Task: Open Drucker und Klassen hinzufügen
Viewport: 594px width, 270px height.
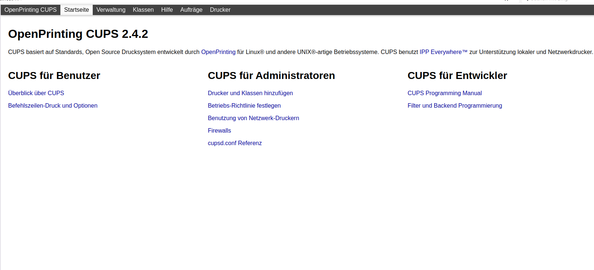Action: click(250, 93)
